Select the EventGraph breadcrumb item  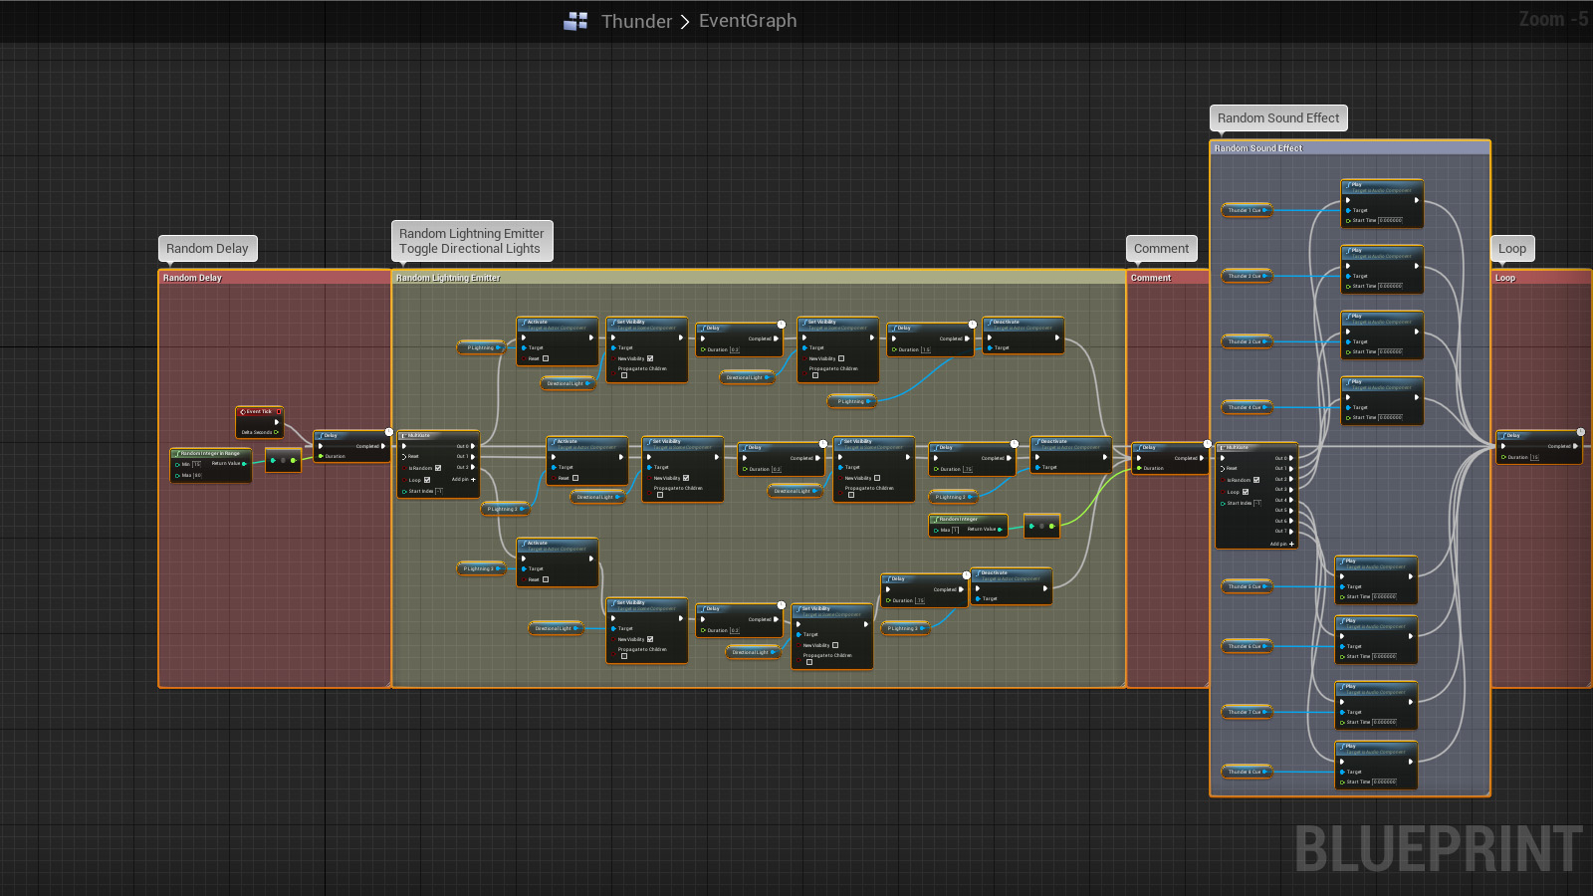tap(748, 21)
